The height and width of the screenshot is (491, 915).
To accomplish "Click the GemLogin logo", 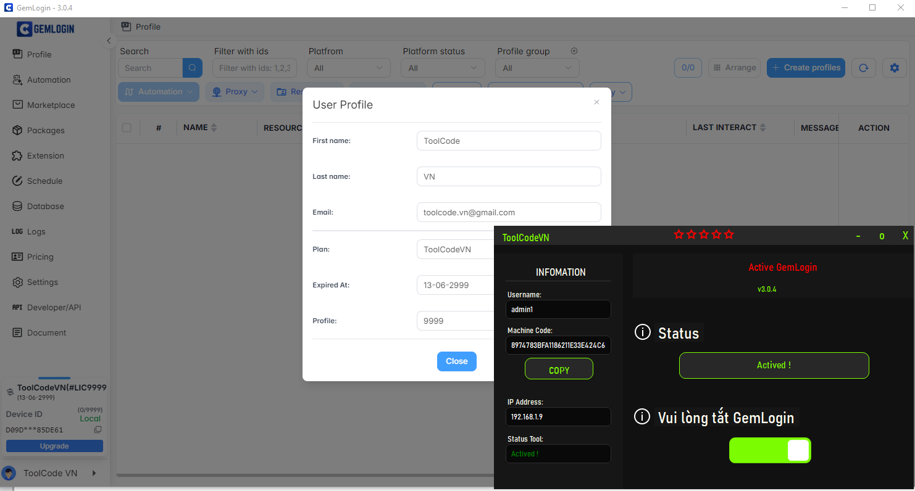I will [46, 29].
